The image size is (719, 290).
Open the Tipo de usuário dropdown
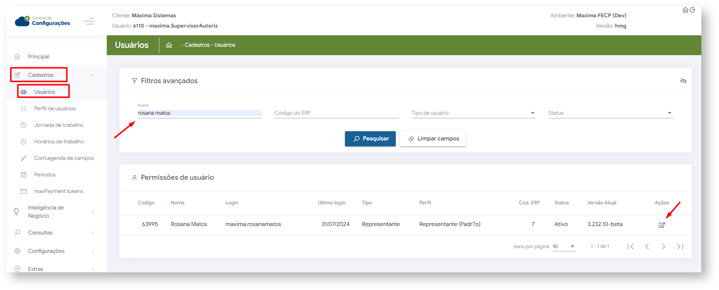click(x=473, y=113)
